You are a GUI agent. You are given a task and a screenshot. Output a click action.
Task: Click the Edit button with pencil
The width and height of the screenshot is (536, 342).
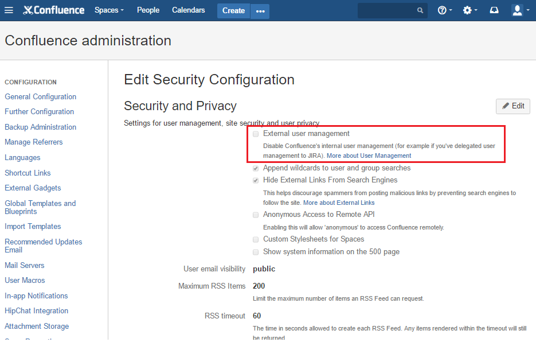(512, 106)
